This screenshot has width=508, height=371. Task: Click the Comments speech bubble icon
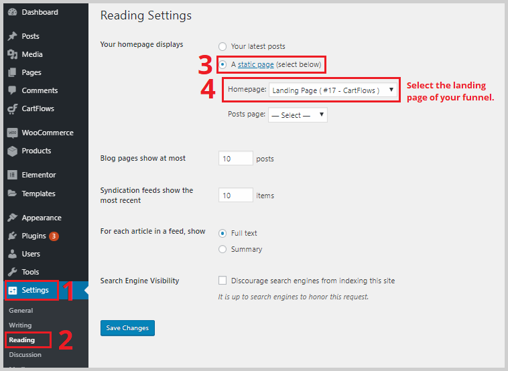(12, 90)
